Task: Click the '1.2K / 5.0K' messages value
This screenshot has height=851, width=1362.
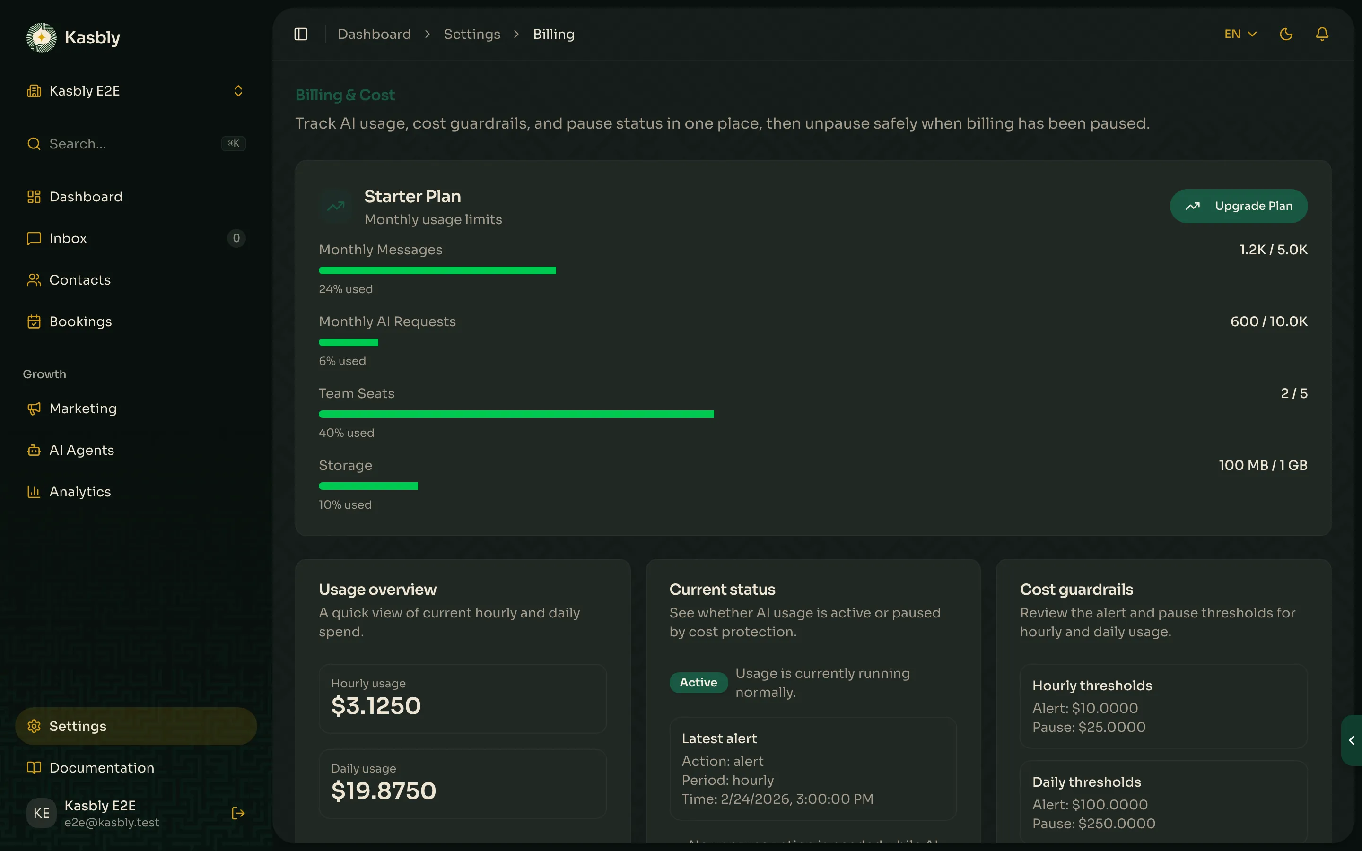Action: (x=1273, y=249)
